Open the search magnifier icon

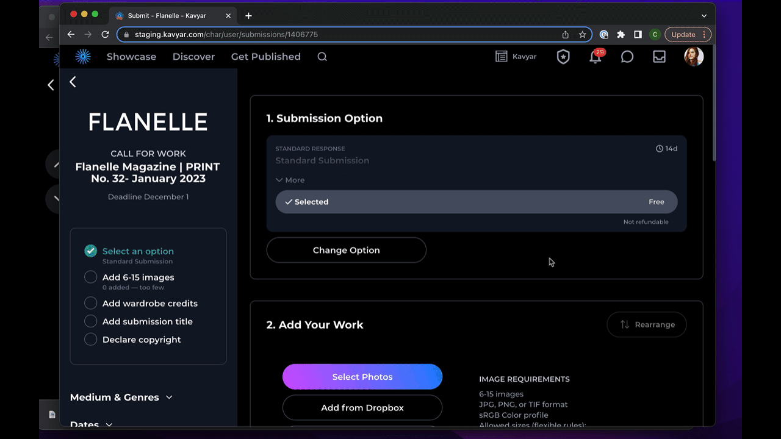pyautogui.click(x=322, y=57)
